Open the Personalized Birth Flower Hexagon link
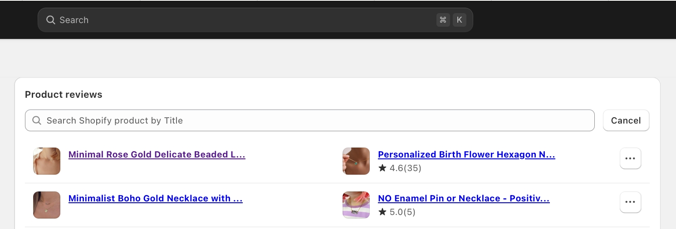 coord(466,154)
